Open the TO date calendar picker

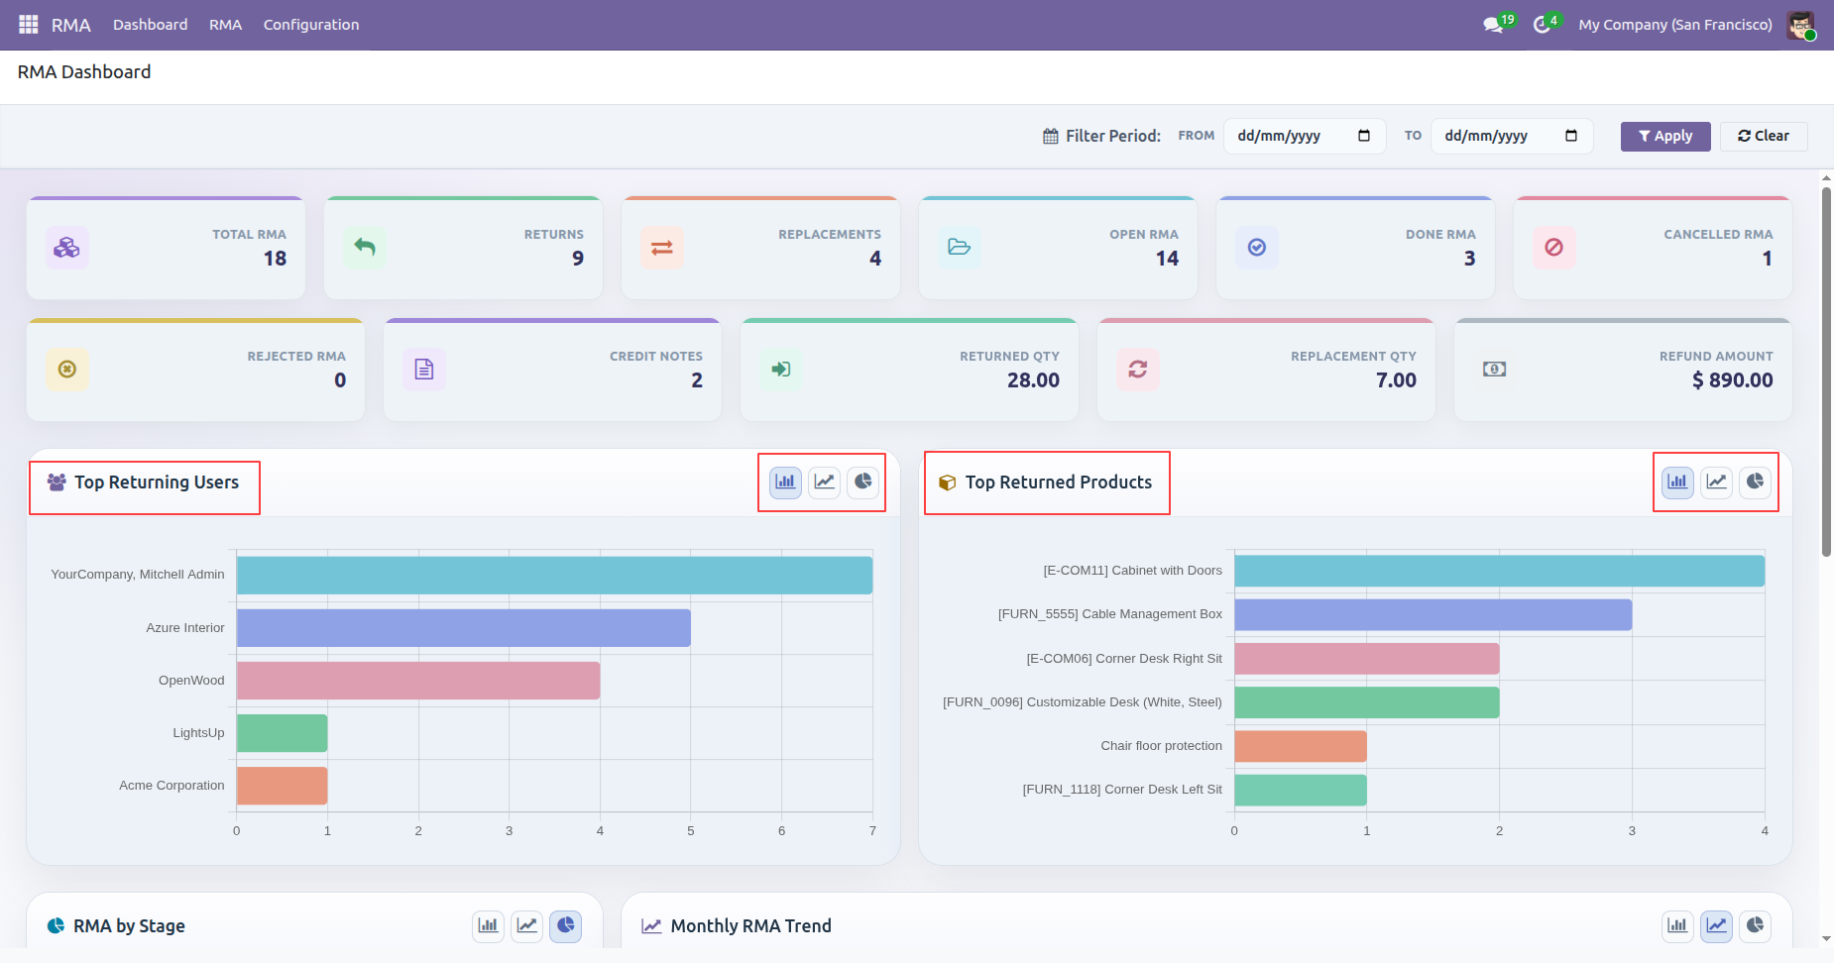tap(1571, 136)
